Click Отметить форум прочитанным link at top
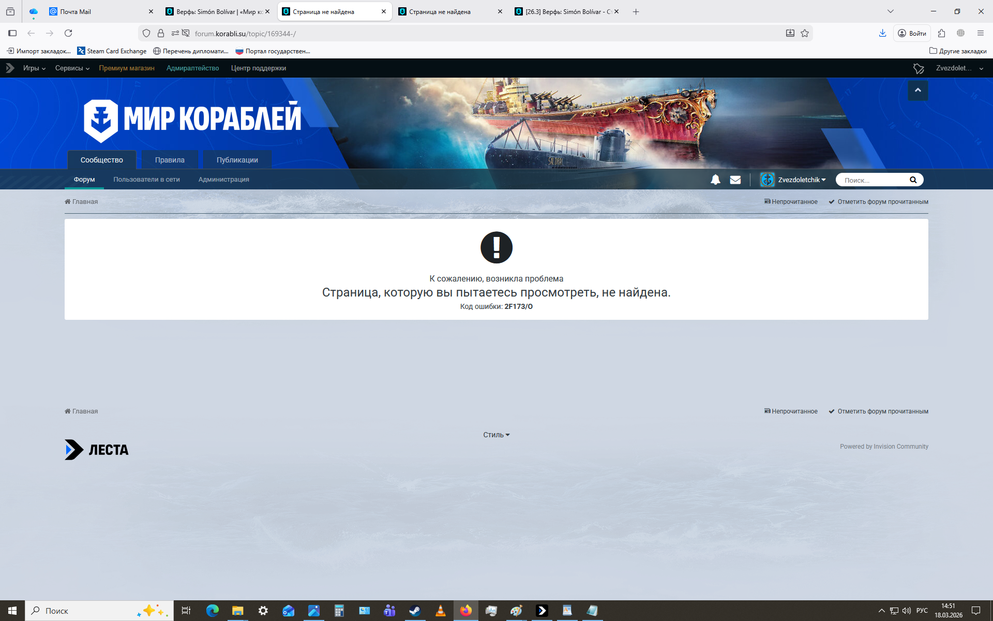Screen dimensions: 993x621 pos(878,202)
